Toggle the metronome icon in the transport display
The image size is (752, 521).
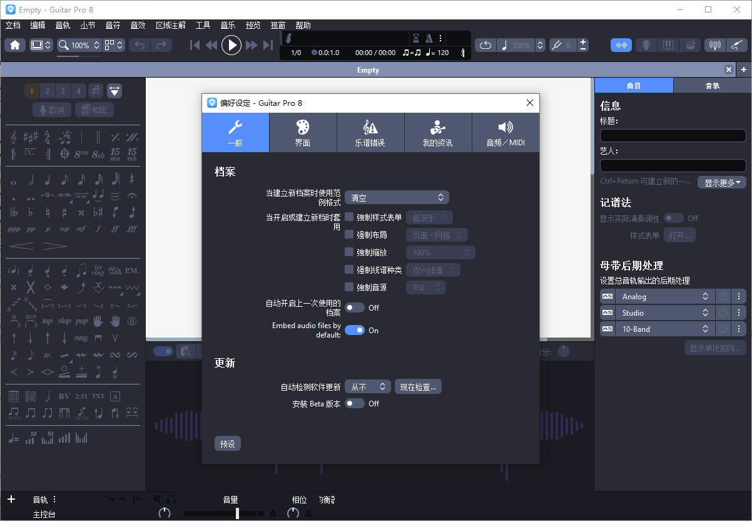coord(429,38)
